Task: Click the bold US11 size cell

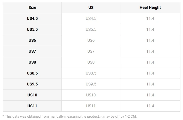Action: pos(32,106)
